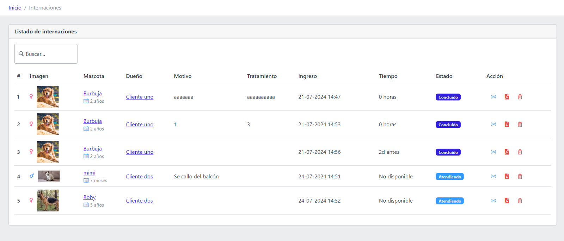This screenshot has height=241, width=564.
Task: Click the Atendiendo badge in Boby's row
Action: (x=449, y=201)
